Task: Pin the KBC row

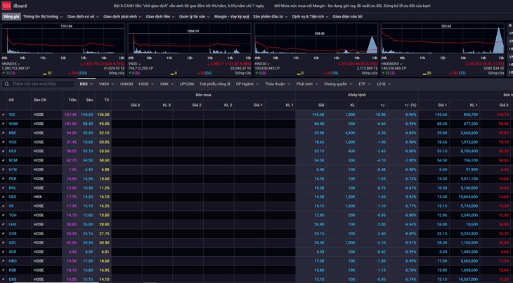Action: point(4,133)
